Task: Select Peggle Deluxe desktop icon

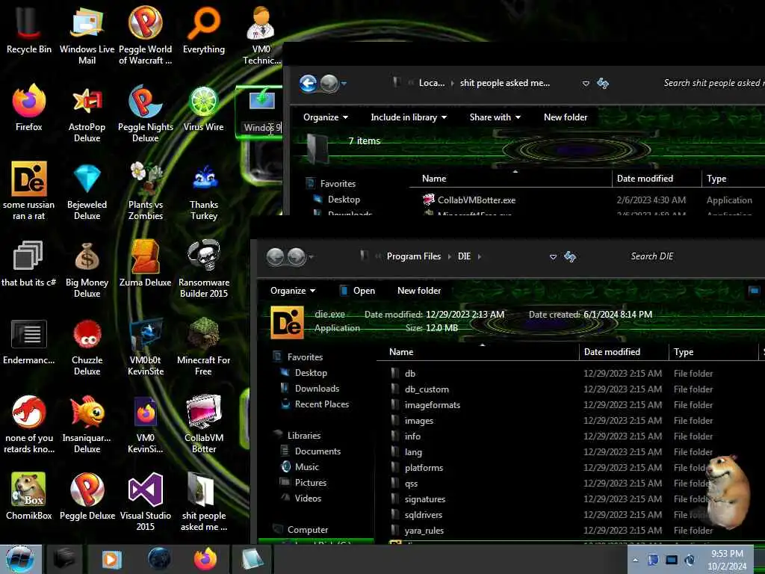Action: click(87, 496)
